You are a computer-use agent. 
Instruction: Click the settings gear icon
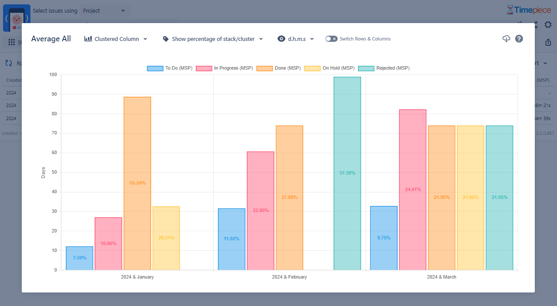548,25
